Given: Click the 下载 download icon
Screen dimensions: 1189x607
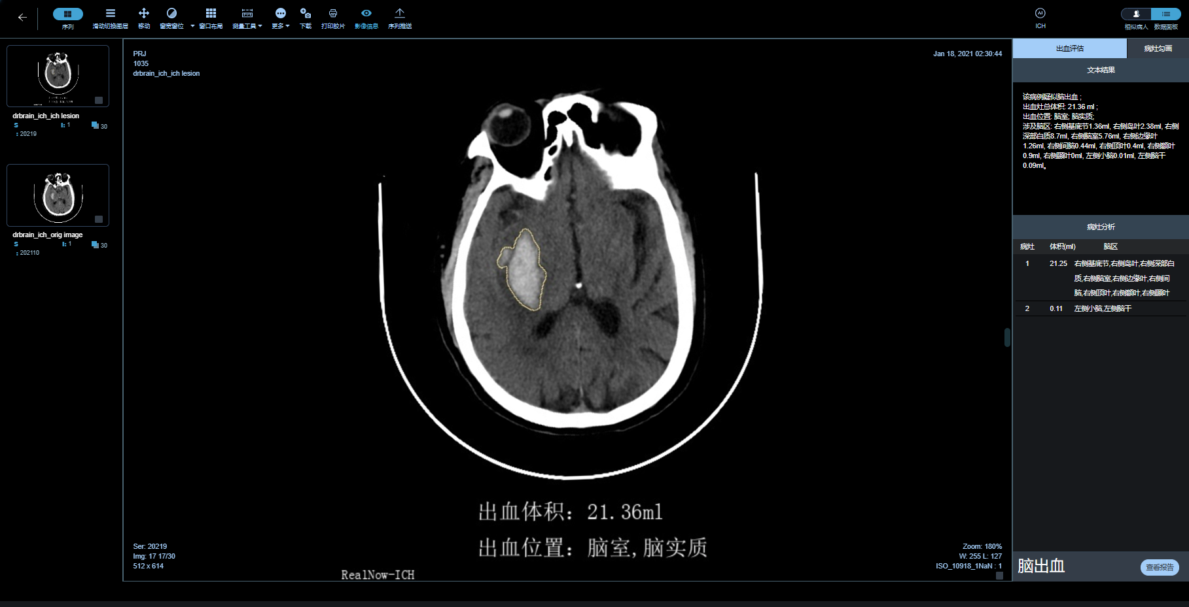Looking at the screenshot, I should click(305, 14).
